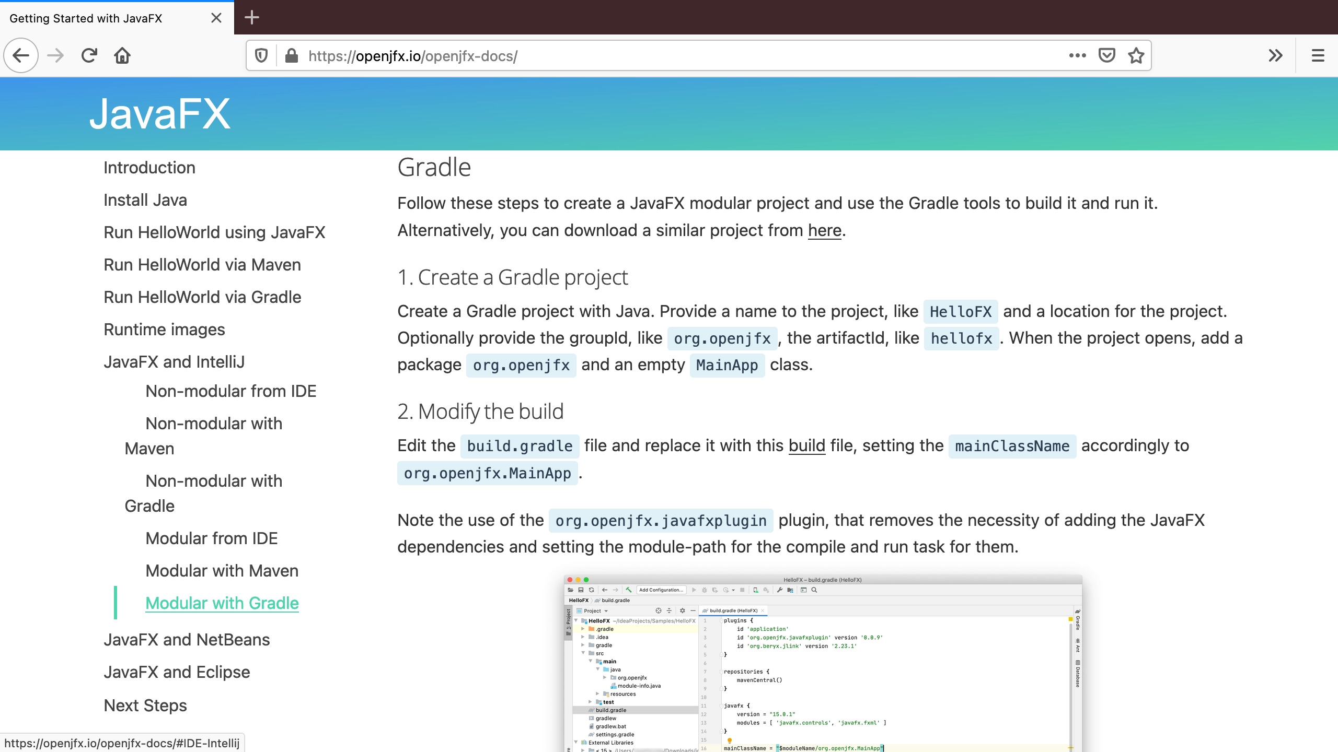Click the 'here' download link
The image size is (1338, 752).
pyautogui.click(x=824, y=230)
